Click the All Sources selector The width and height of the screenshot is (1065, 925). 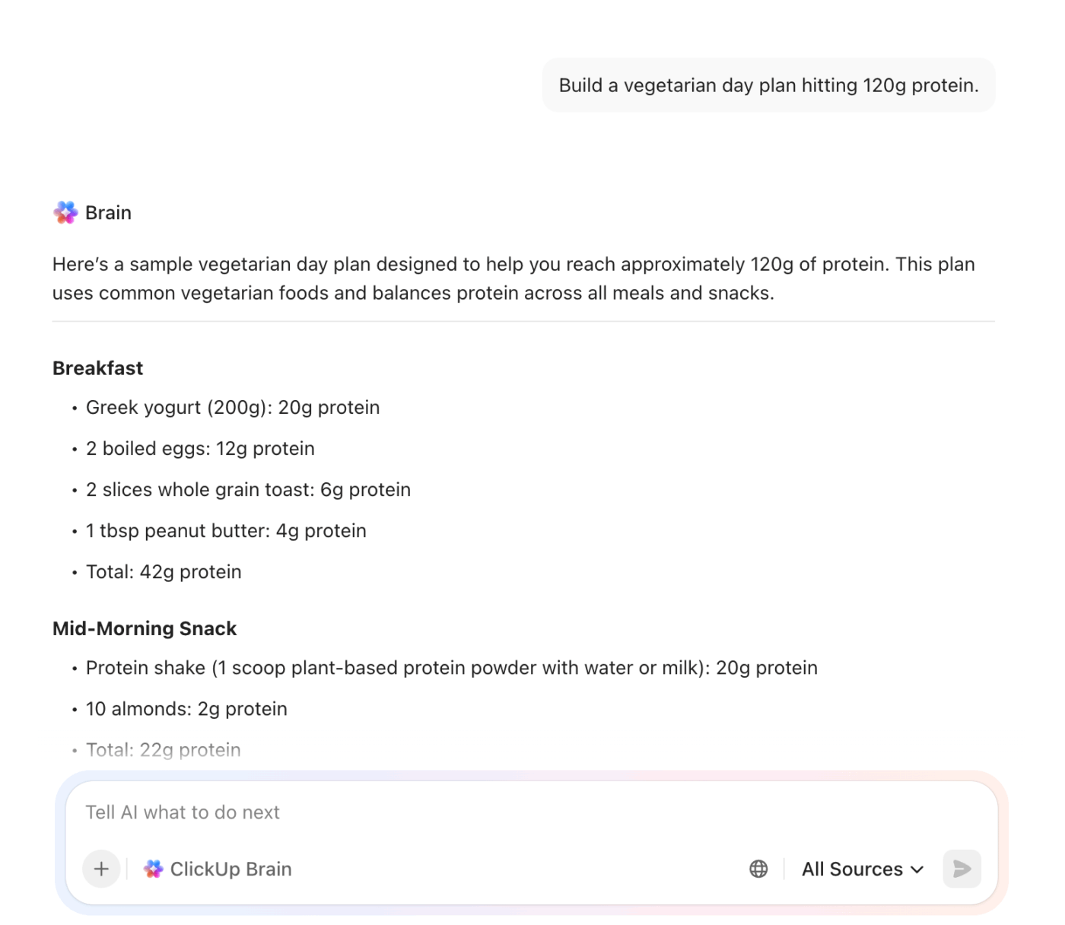(861, 869)
